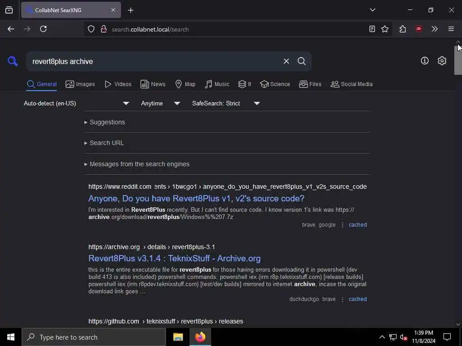Open the SafeSearch: Strict dropdown
This screenshot has height=346, width=462.
coord(226,104)
